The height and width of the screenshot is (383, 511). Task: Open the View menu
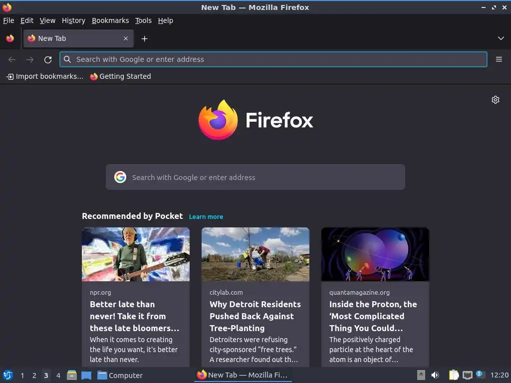[47, 20]
